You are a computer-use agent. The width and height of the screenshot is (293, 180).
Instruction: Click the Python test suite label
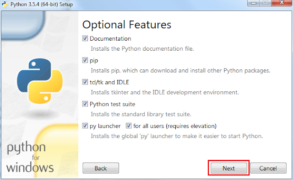[x=112, y=104]
